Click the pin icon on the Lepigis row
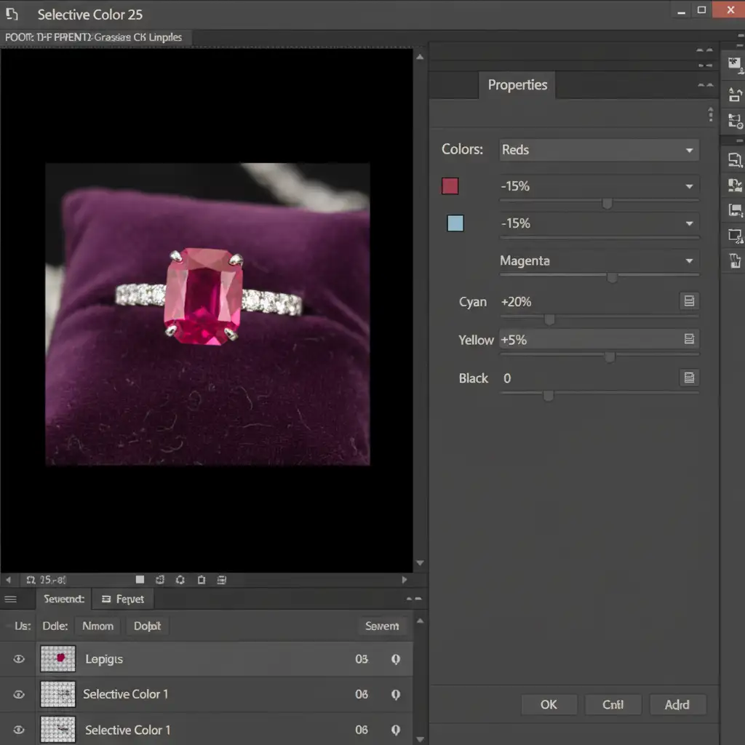 pyautogui.click(x=396, y=660)
